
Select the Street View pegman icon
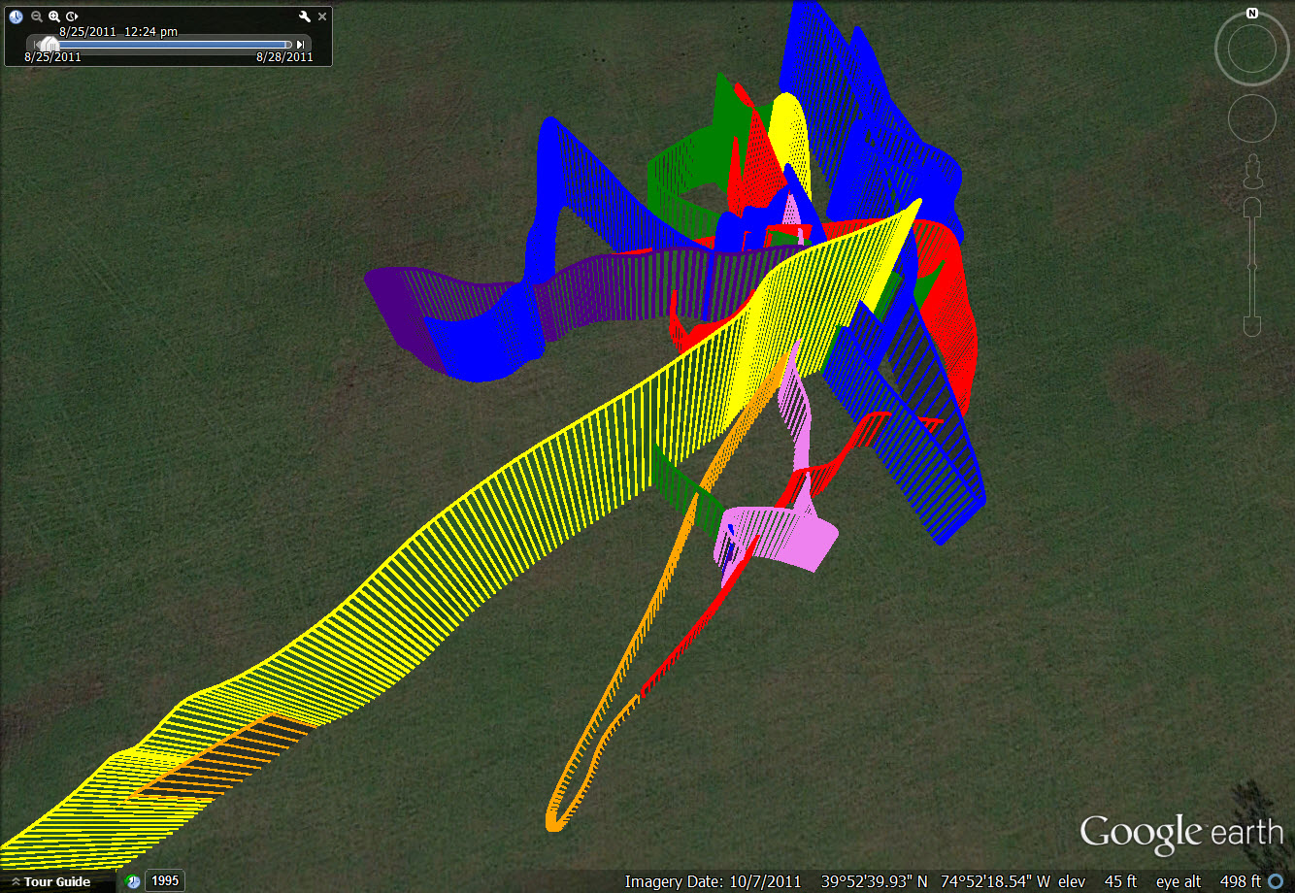coord(1252,171)
